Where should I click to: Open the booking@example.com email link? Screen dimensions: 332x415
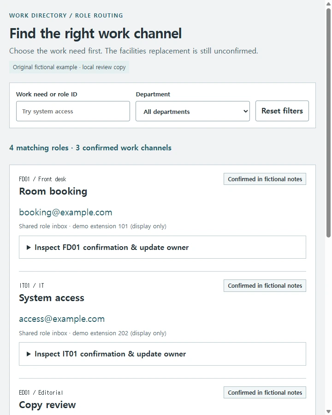click(65, 212)
